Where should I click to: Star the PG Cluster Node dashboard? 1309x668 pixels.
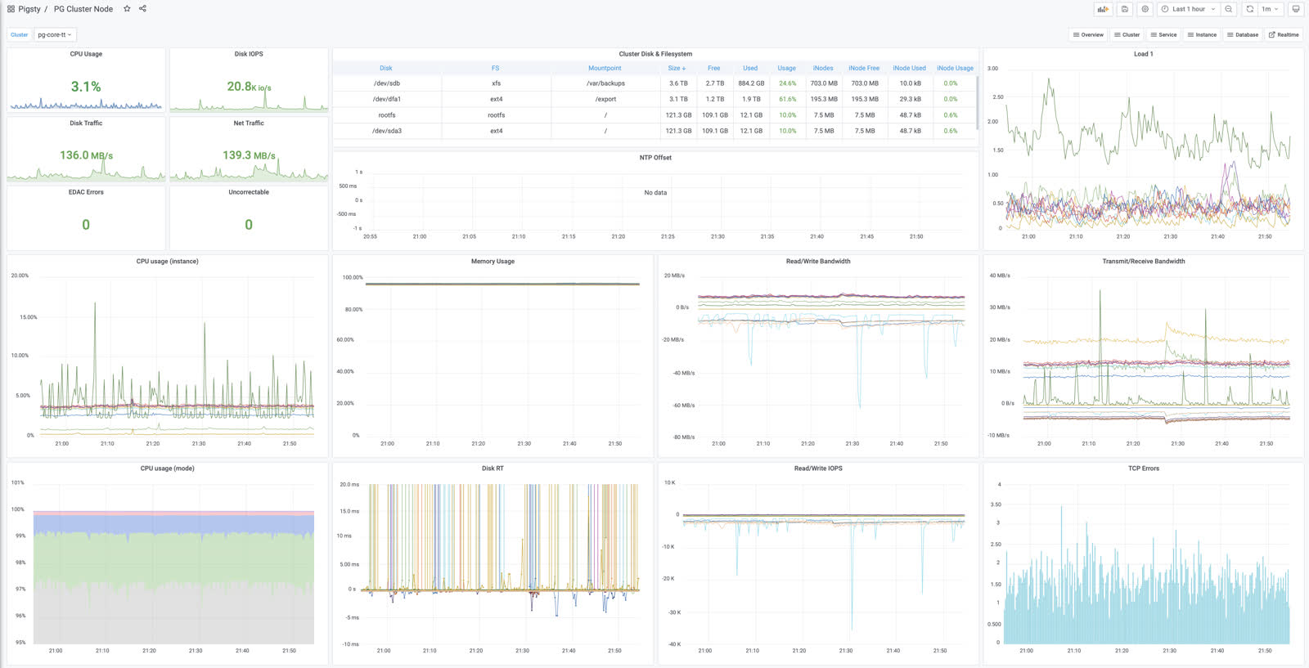[x=127, y=9]
